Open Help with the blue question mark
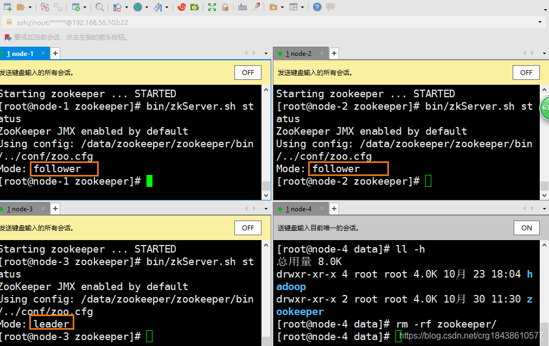 (317, 7)
